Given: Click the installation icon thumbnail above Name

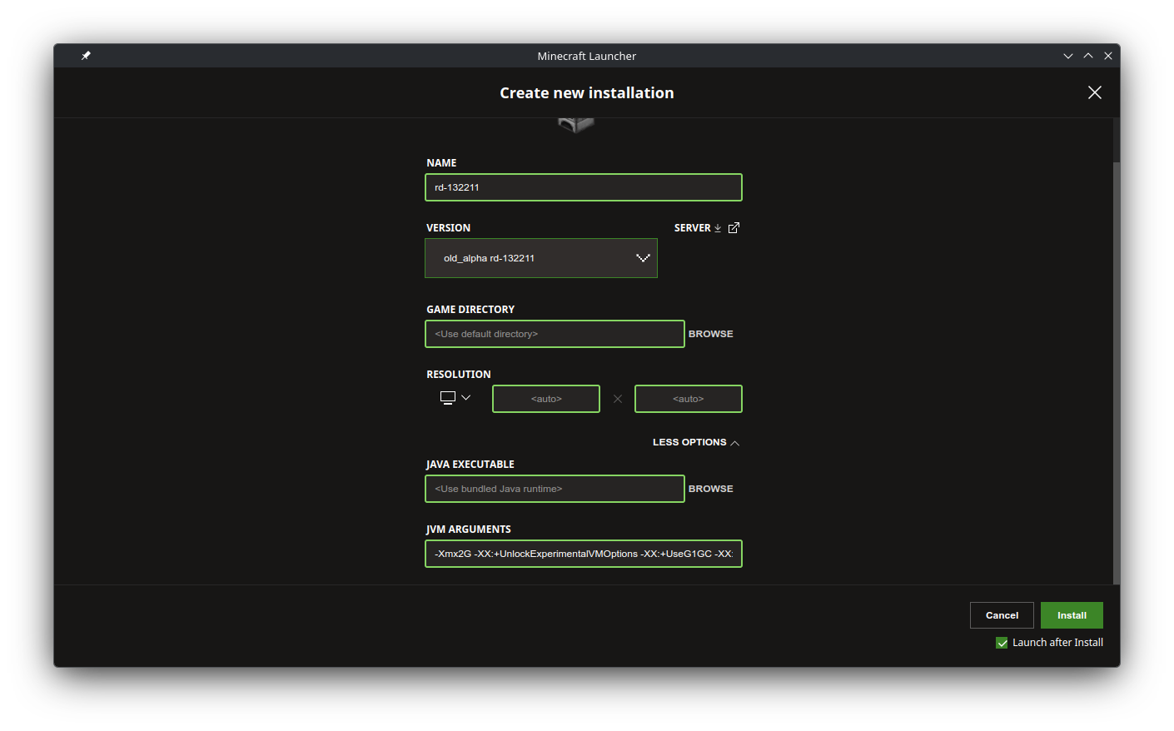Looking at the screenshot, I should pos(576,126).
